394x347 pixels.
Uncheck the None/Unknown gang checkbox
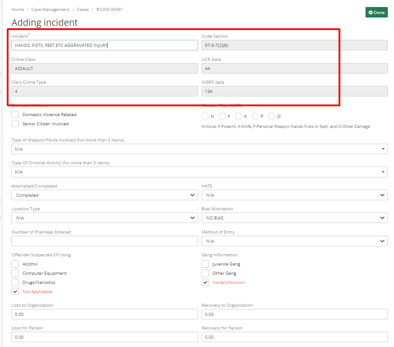[205, 282]
